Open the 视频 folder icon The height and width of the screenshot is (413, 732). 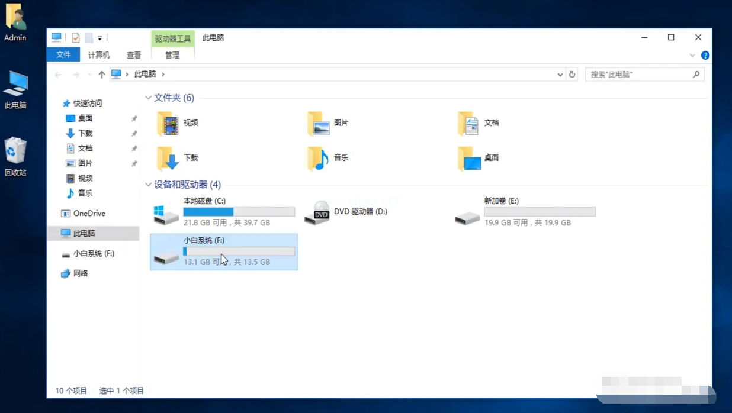tap(168, 123)
